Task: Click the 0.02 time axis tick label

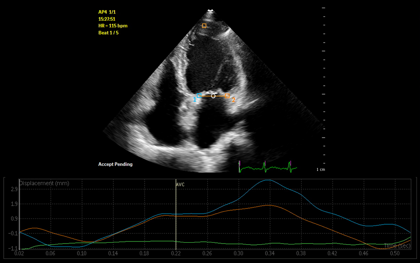Action: click(19, 253)
